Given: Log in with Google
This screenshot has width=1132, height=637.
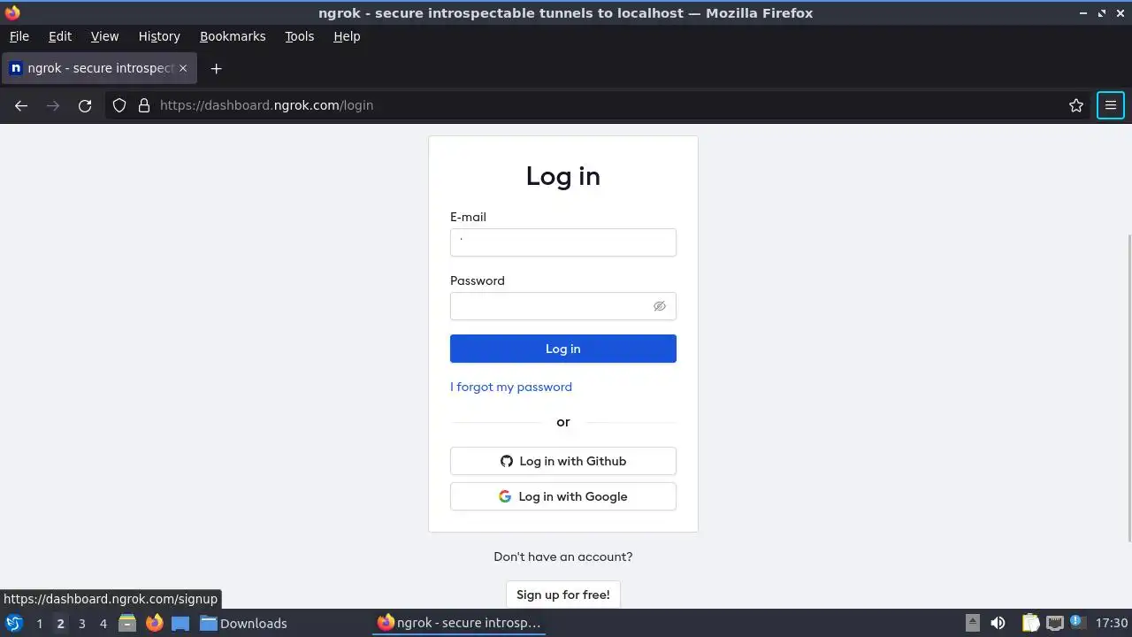Looking at the screenshot, I should click(x=563, y=496).
